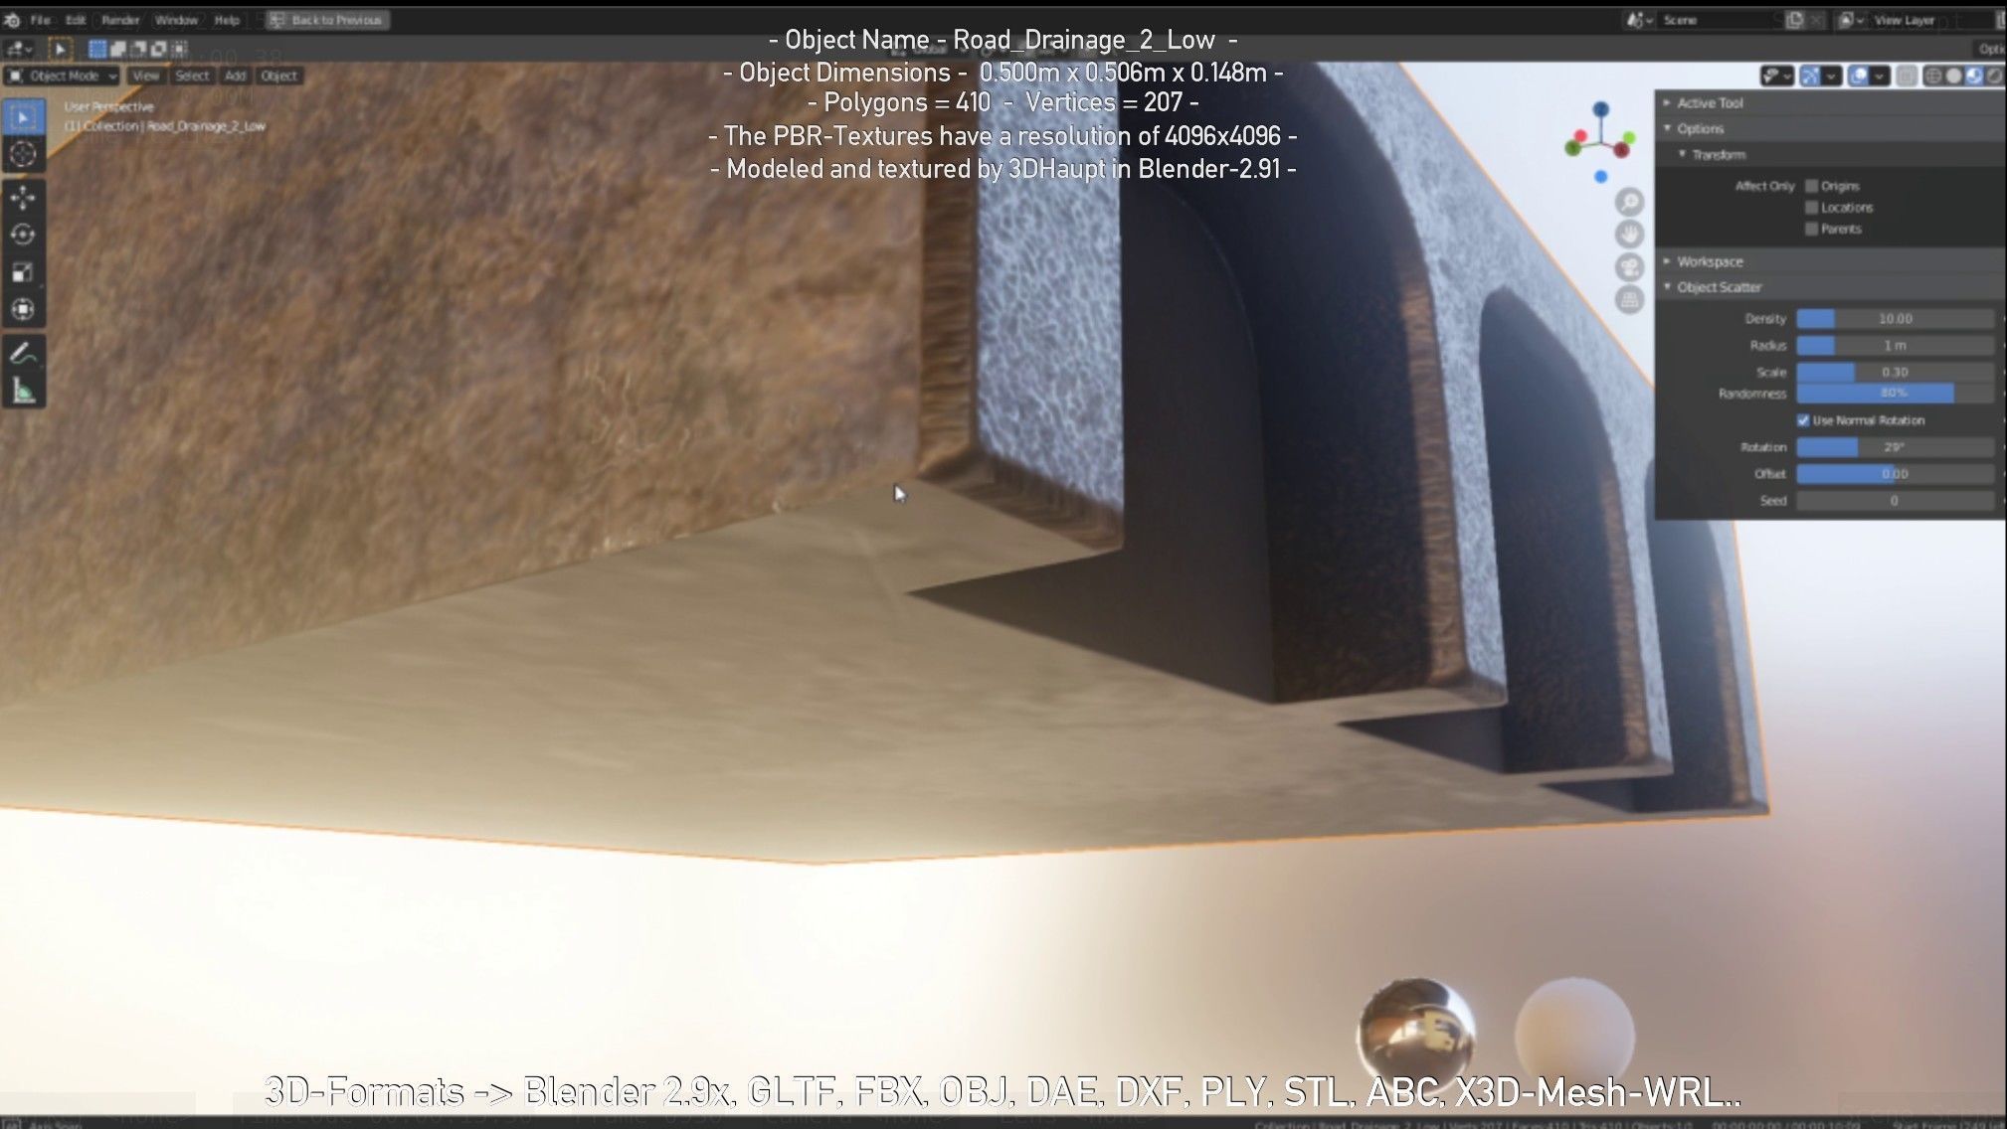
Task: Choose the 'extend selection' mode icon
Action: point(117,49)
